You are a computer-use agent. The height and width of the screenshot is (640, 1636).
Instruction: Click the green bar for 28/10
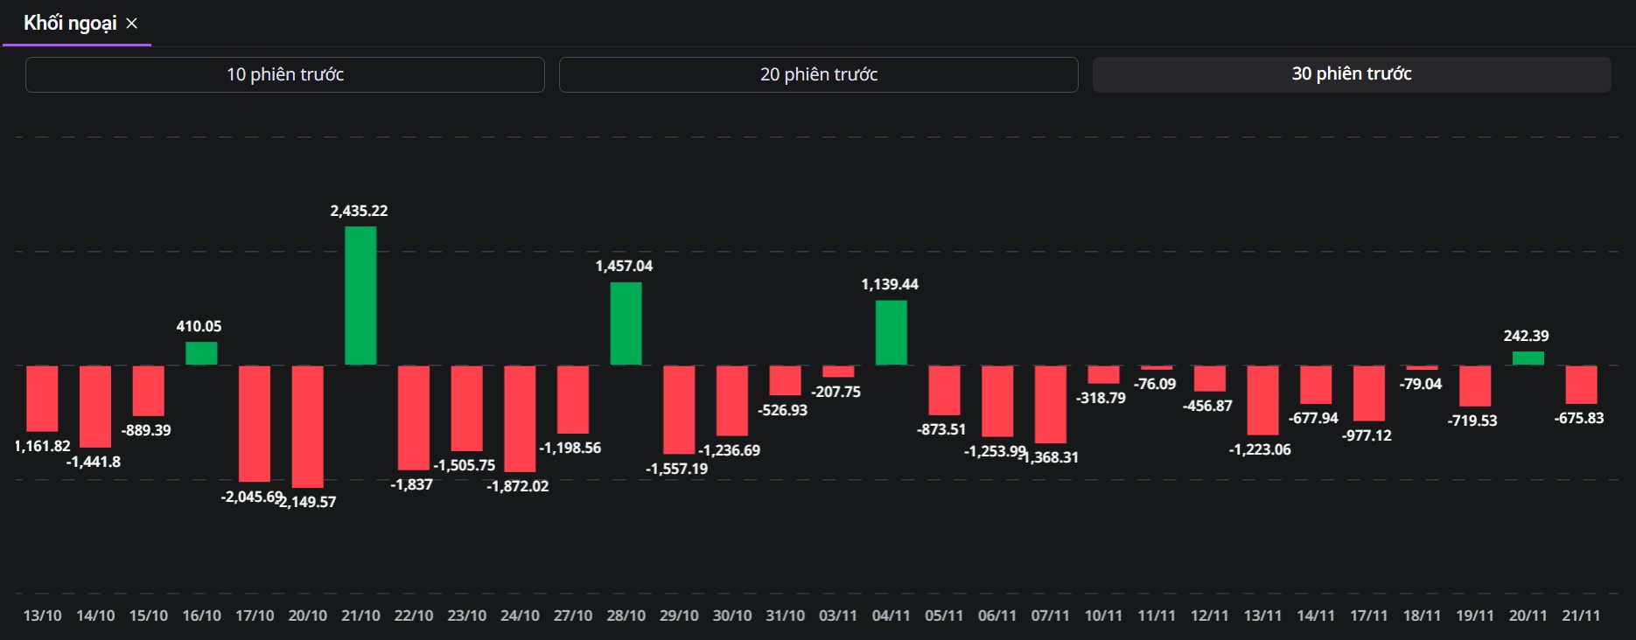click(626, 323)
